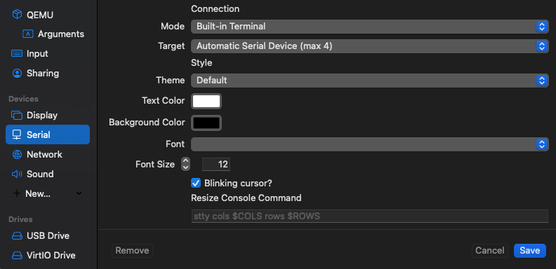Open the Mode dropdown (Built-in Terminal)
Viewport: 556px width, 269px height.
370,27
